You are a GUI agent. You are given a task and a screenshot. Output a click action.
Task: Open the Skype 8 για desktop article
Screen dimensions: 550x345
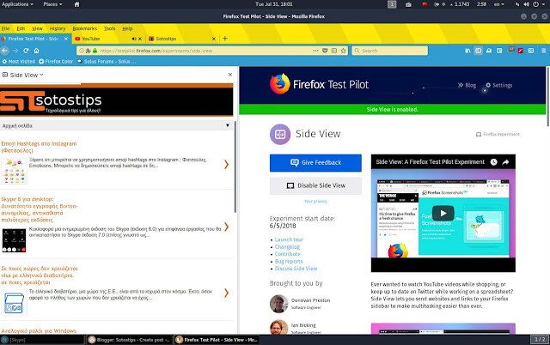(40, 209)
